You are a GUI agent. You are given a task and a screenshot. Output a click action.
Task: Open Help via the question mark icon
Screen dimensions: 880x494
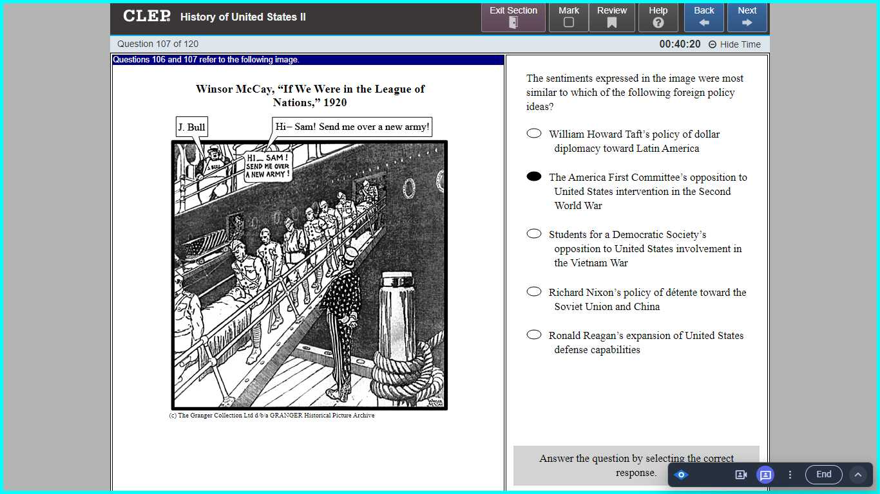pos(658,22)
